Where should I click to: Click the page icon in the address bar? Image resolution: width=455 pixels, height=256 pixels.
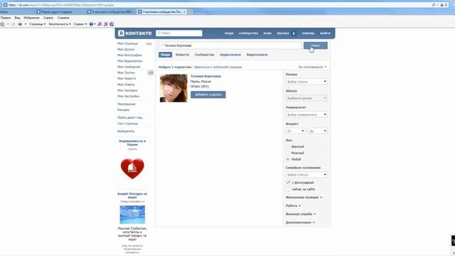(x=5, y=5)
